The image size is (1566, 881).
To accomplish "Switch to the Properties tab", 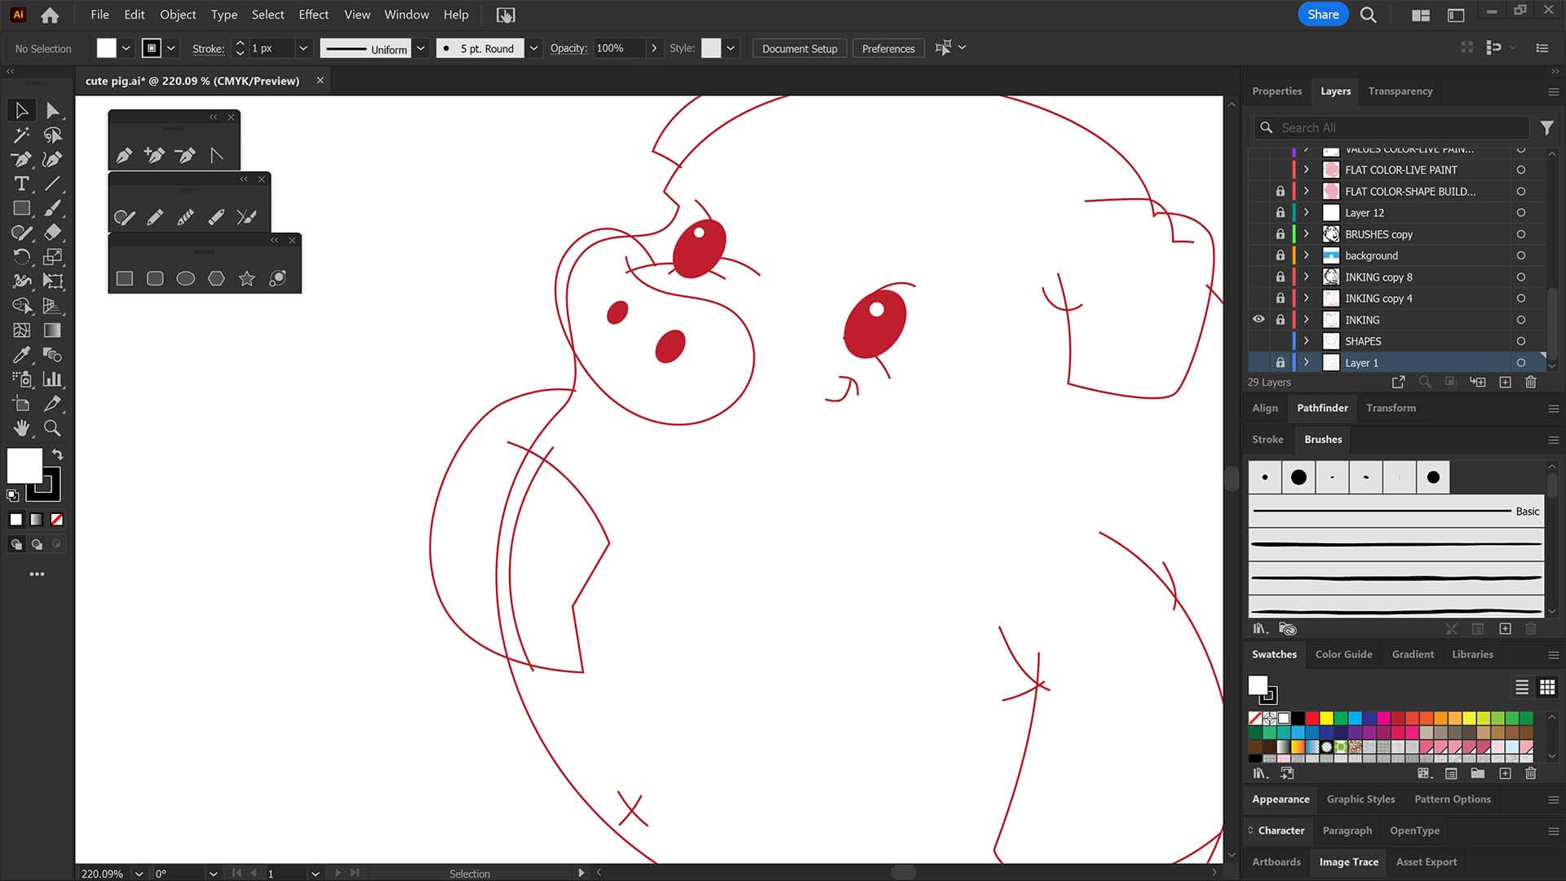I will coord(1276,91).
